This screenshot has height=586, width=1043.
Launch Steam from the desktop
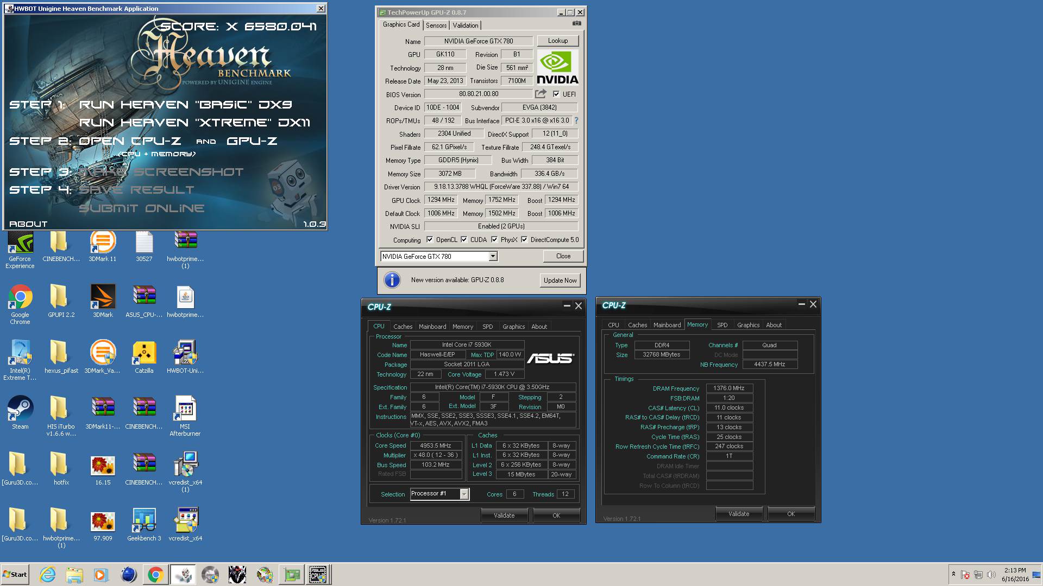[20, 412]
